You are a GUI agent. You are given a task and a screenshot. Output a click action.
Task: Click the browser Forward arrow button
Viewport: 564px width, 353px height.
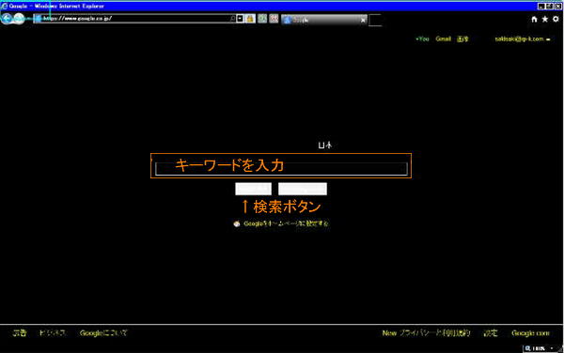[x=19, y=19]
